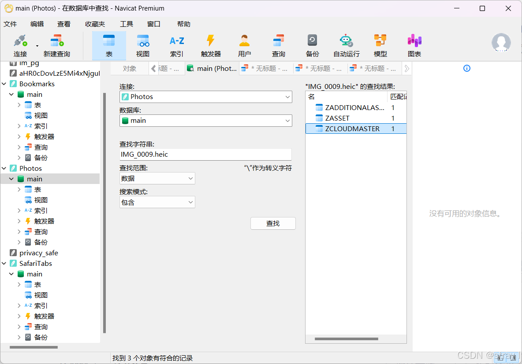This screenshot has height=364, width=522.
Task: Open the 连接 (Connection) toolbar icon
Action: (20, 45)
